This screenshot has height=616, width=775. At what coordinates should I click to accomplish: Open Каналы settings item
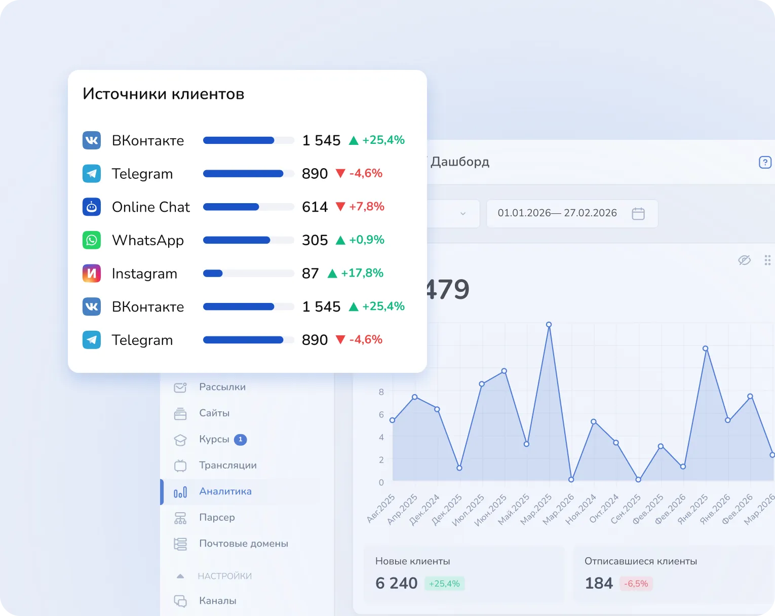tap(217, 601)
